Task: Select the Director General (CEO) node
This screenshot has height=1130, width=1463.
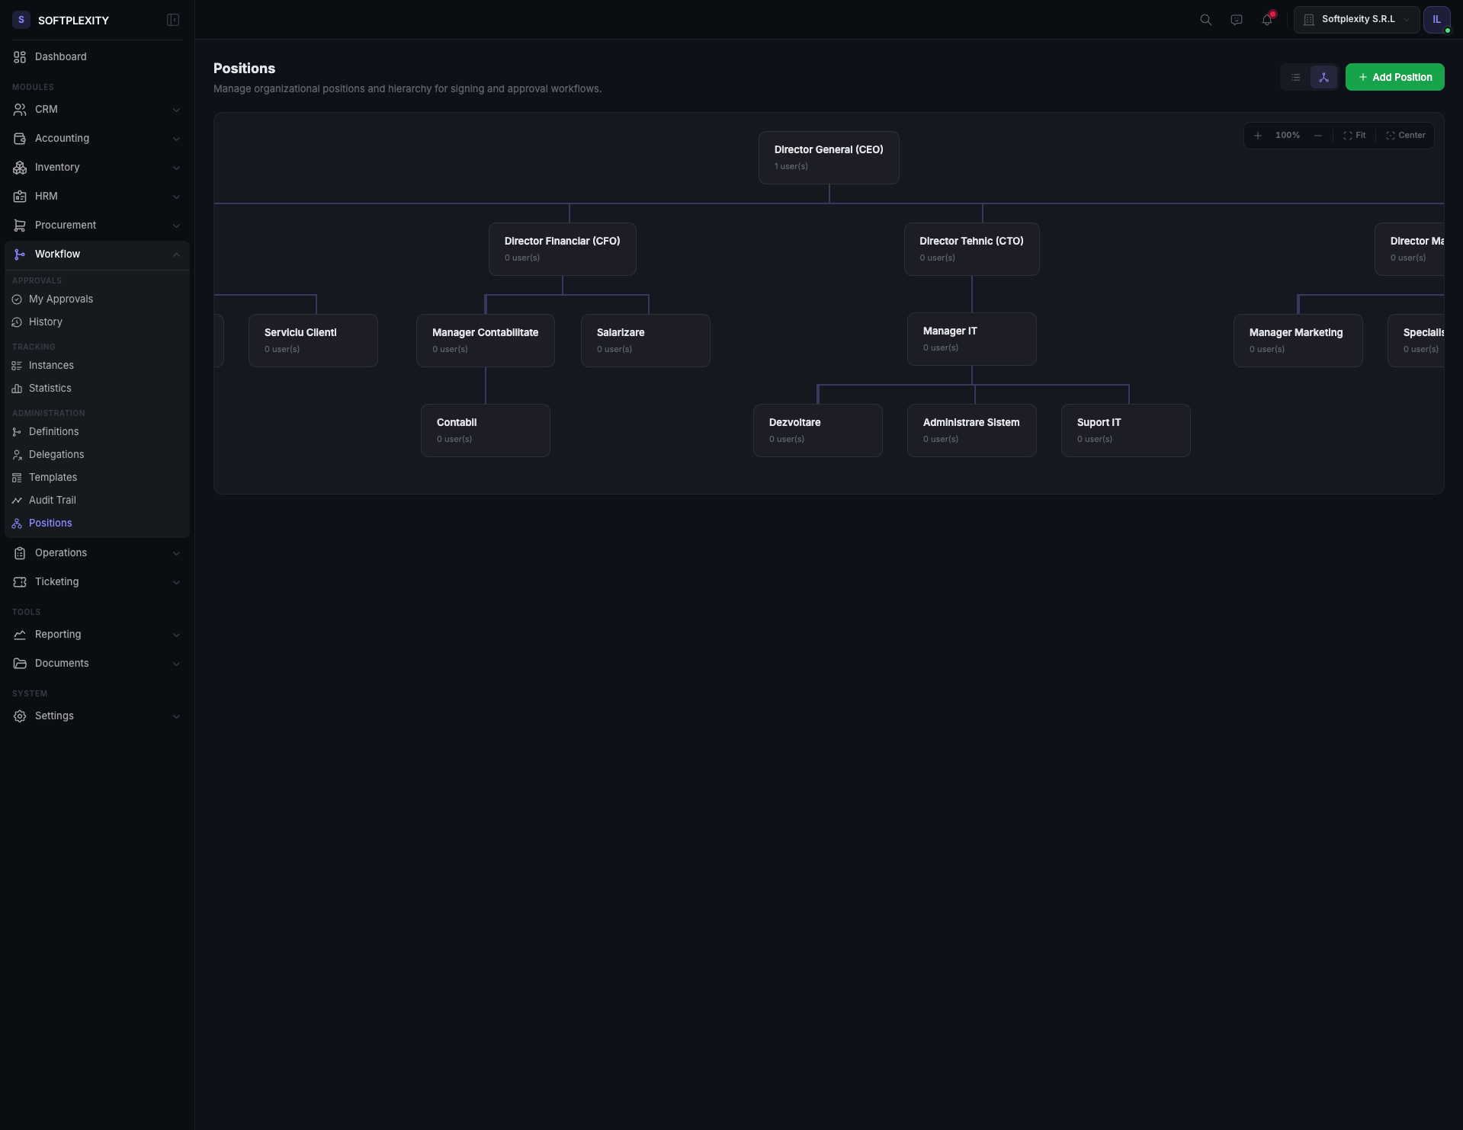Action: coord(829,157)
